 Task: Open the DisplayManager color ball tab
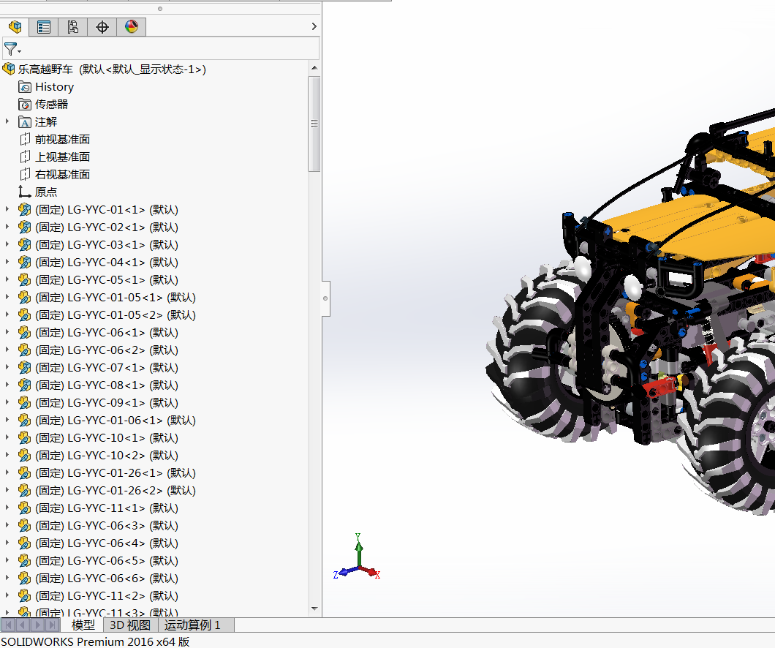(x=132, y=26)
